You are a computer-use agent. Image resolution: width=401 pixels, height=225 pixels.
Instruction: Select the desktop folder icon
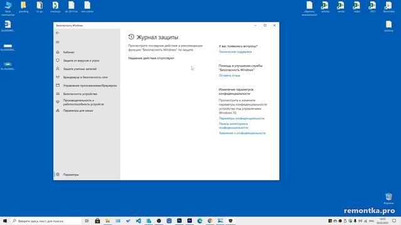(388, 26)
